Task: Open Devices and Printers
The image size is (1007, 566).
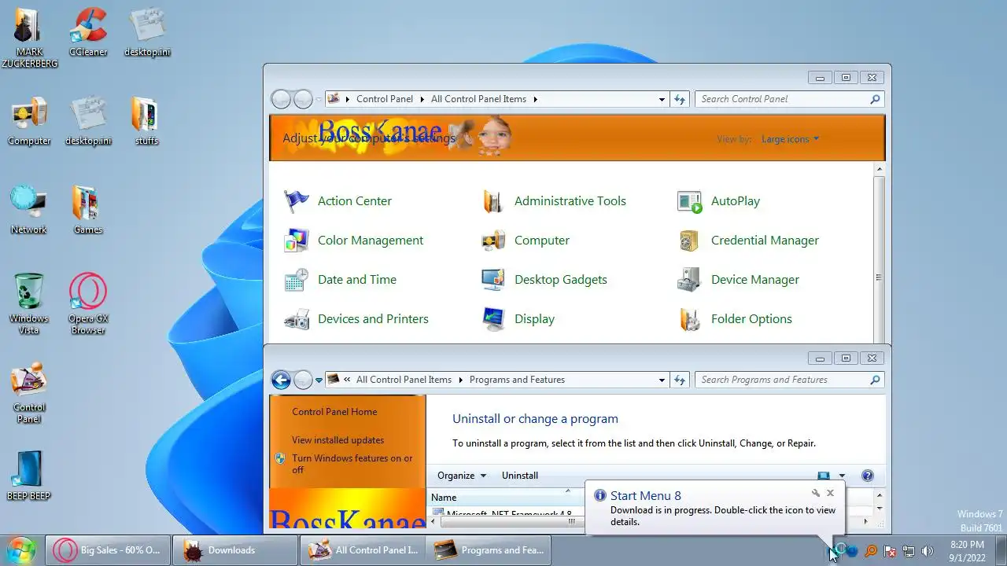Action: (x=356, y=319)
